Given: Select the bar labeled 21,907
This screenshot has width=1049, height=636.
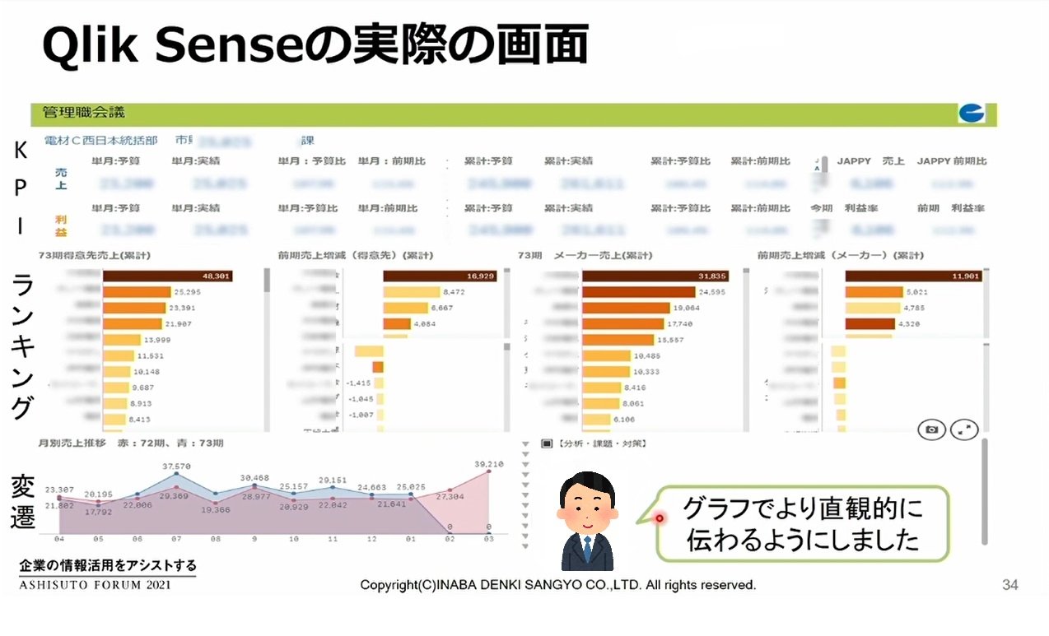Looking at the screenshot, I should [133, 323].
